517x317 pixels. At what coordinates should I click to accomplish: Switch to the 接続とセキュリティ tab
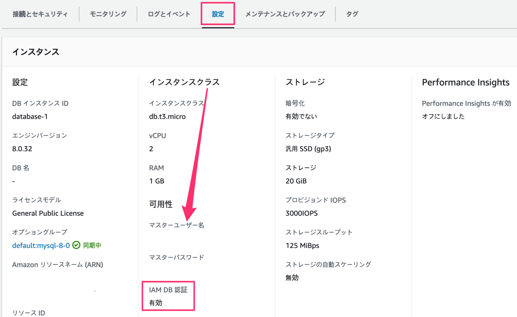(x=39, y=14)
